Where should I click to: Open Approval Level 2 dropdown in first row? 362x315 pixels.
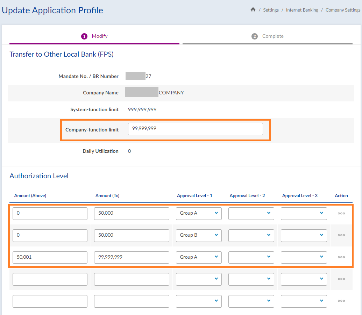click(x=251, y=213)
